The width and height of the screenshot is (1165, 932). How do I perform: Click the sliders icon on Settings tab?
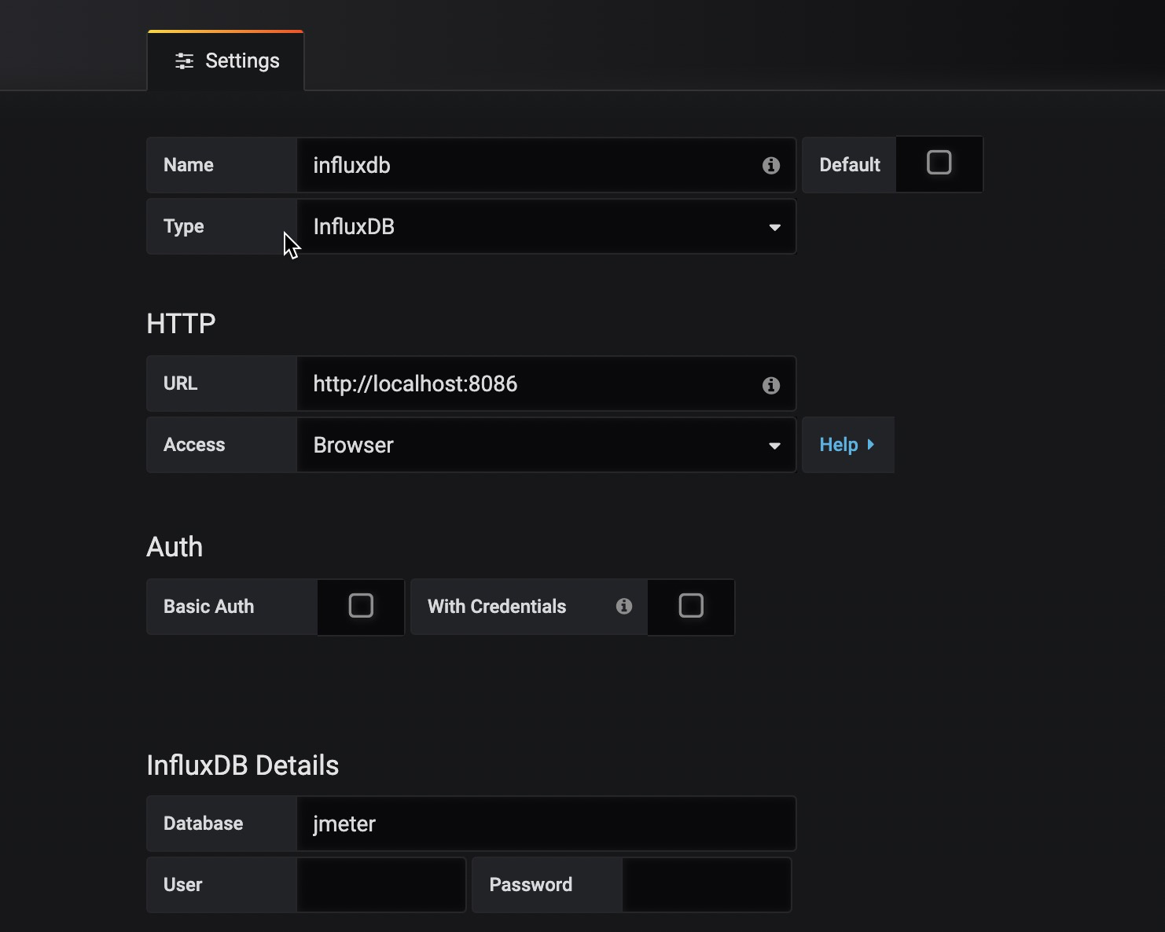(x=184, y=61)
